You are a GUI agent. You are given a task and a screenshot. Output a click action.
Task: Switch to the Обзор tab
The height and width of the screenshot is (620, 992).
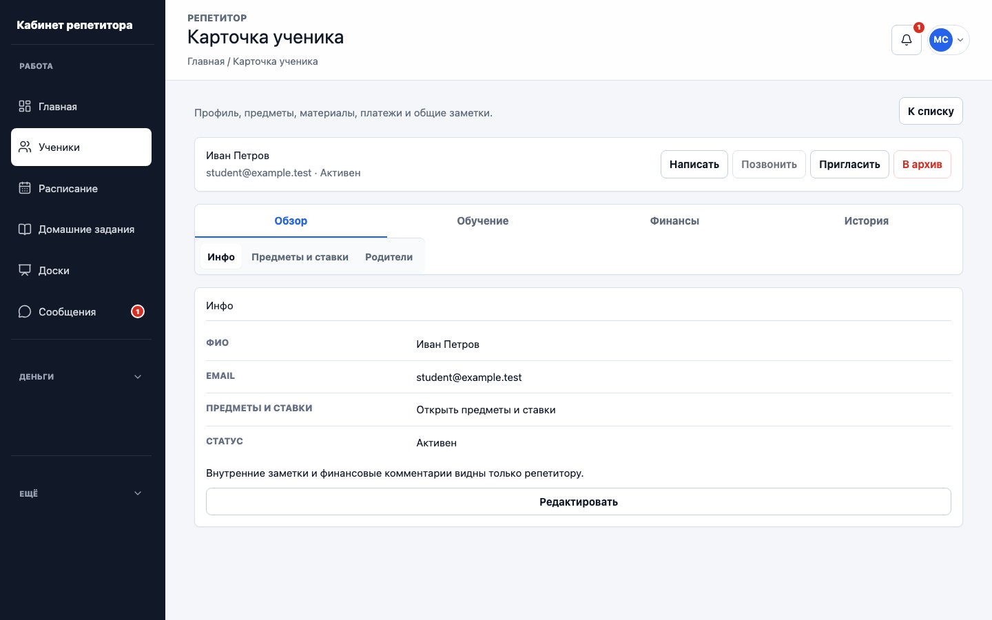pyautogui.click(x=291, y=221)
